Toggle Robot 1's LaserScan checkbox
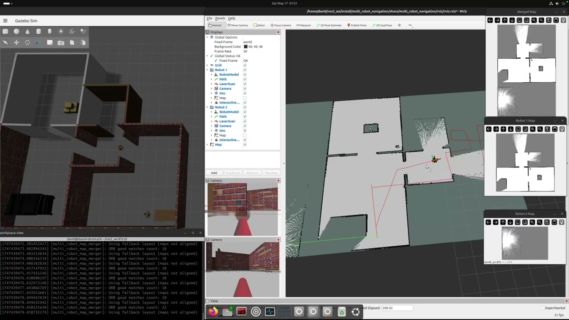This screenshot has width=569, height=320. tap(244, 84)
